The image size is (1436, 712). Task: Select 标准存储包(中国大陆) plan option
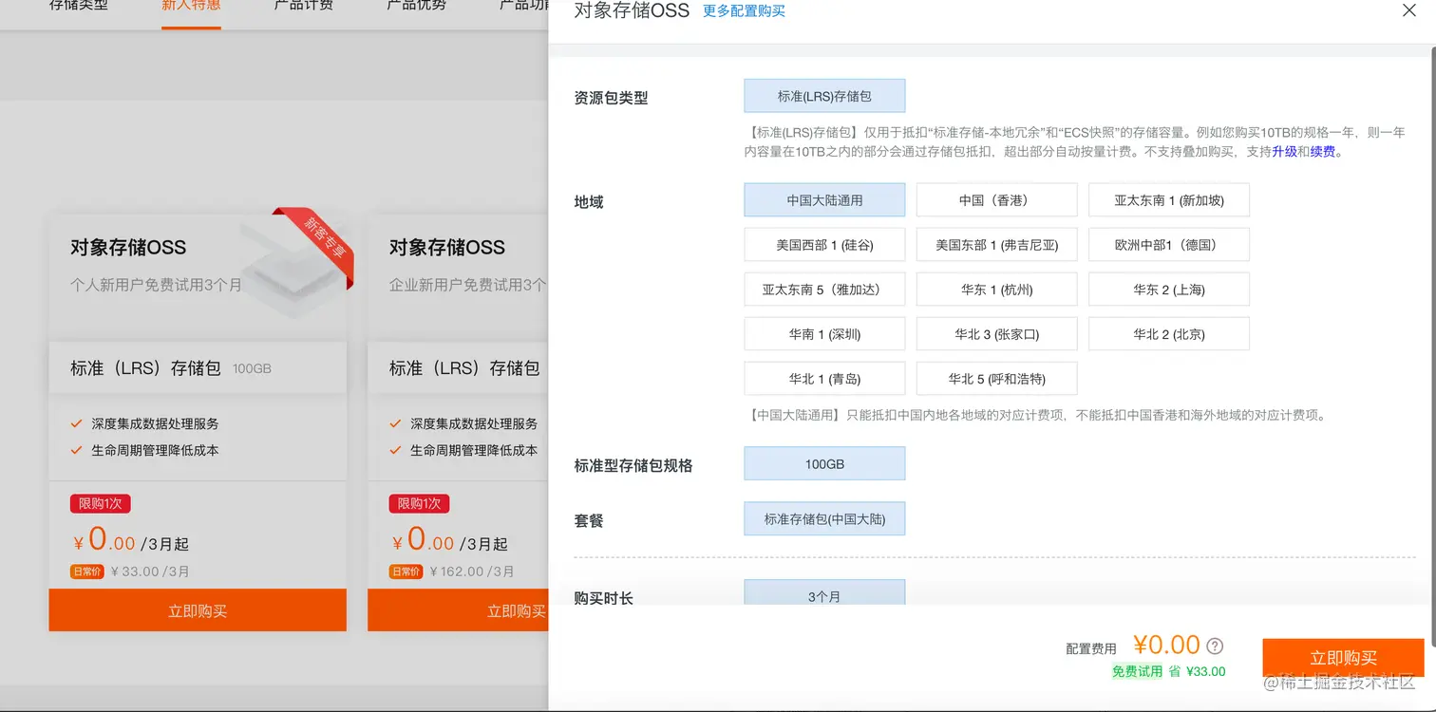click(x=824, y=519)
